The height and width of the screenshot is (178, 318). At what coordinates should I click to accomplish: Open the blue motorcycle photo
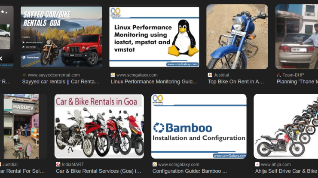pos(237,37)
